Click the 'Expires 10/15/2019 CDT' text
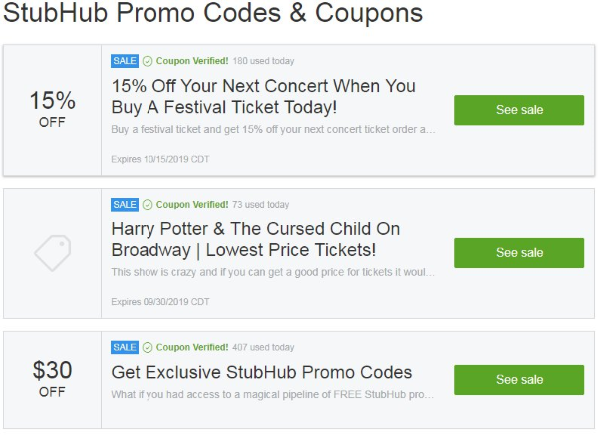Viewport: 598px width, 436px height. coord(160,159)
